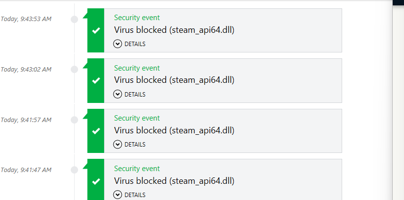Click the timeline dot at 9:41:47 AM
The height and width of the screenshot is (200, 404).
tap(74, 170)
